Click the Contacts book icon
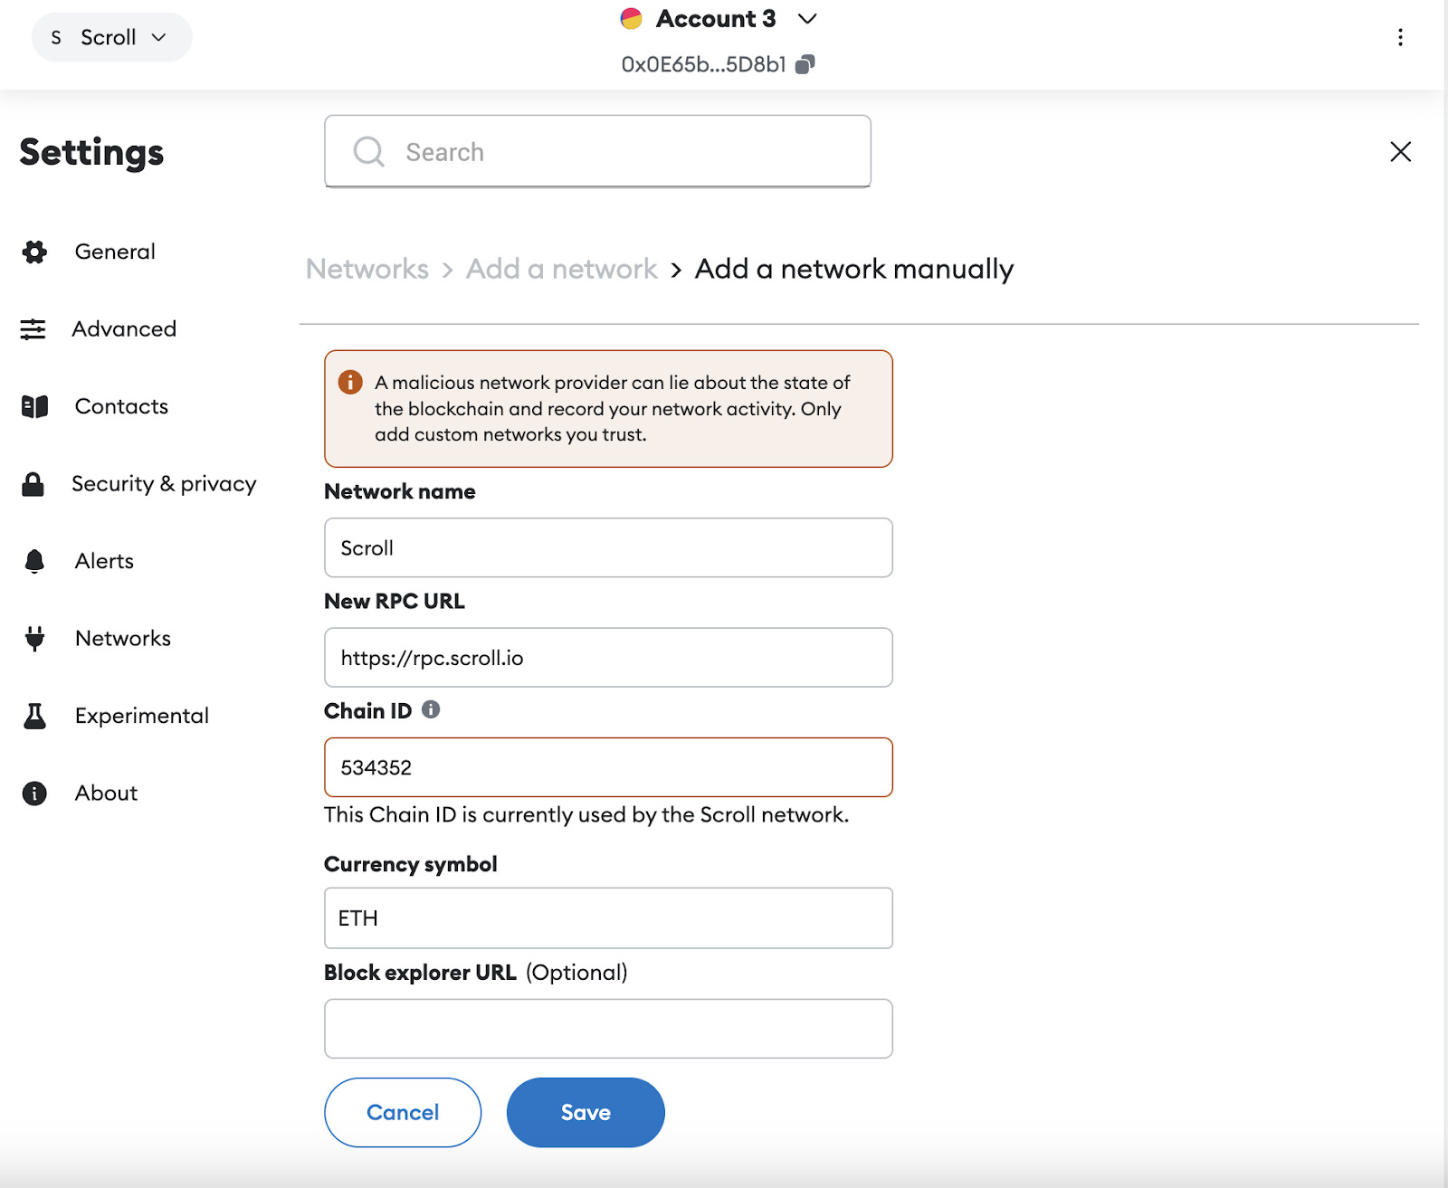Viewport: 1448px width, 1188px height. point(34,406)
